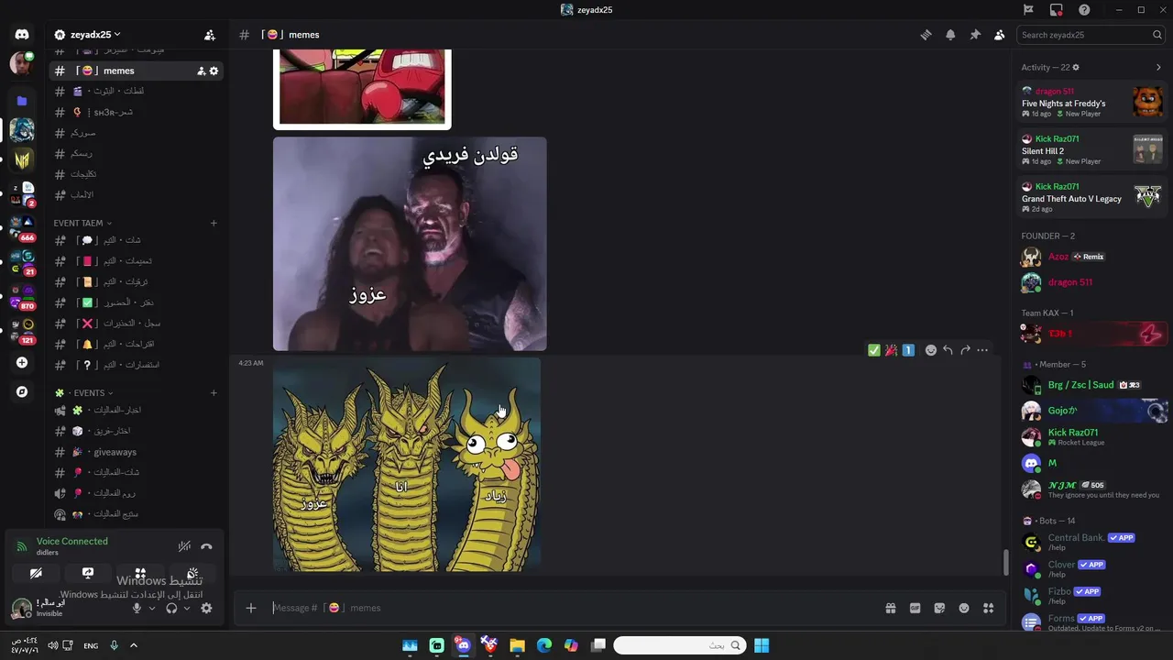Open Five Nights at Freddy's activity card

click(1091, 102)
